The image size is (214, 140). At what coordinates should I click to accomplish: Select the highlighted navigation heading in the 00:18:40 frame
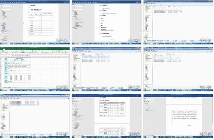(x=79, y=115)
